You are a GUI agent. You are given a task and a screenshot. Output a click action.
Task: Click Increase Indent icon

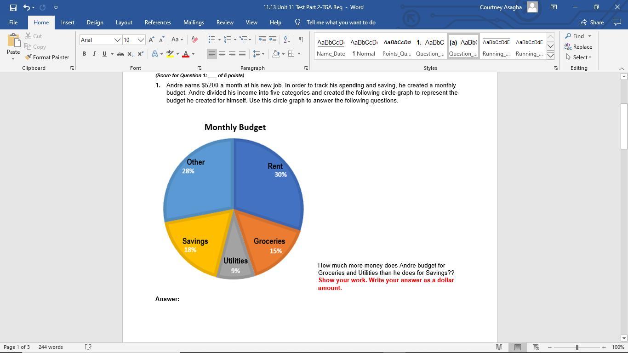(x=273, y=40)
